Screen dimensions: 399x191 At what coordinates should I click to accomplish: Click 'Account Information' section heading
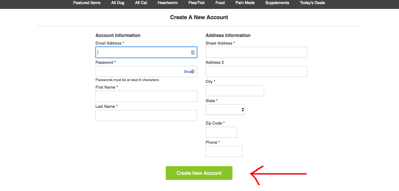click(118, 35)
